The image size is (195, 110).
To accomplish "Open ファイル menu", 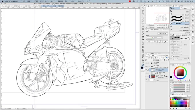I will [x=23, y=1].
